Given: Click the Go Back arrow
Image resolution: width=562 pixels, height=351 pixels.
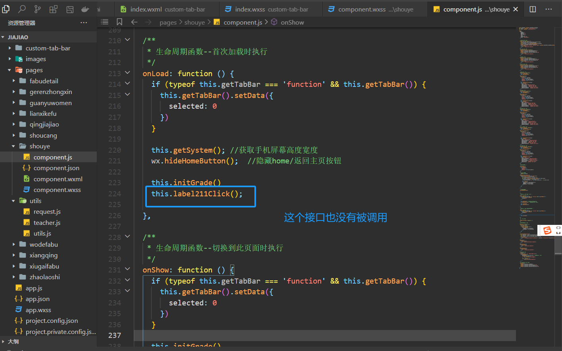Looking at the screenshot, I should pos(134,22).
